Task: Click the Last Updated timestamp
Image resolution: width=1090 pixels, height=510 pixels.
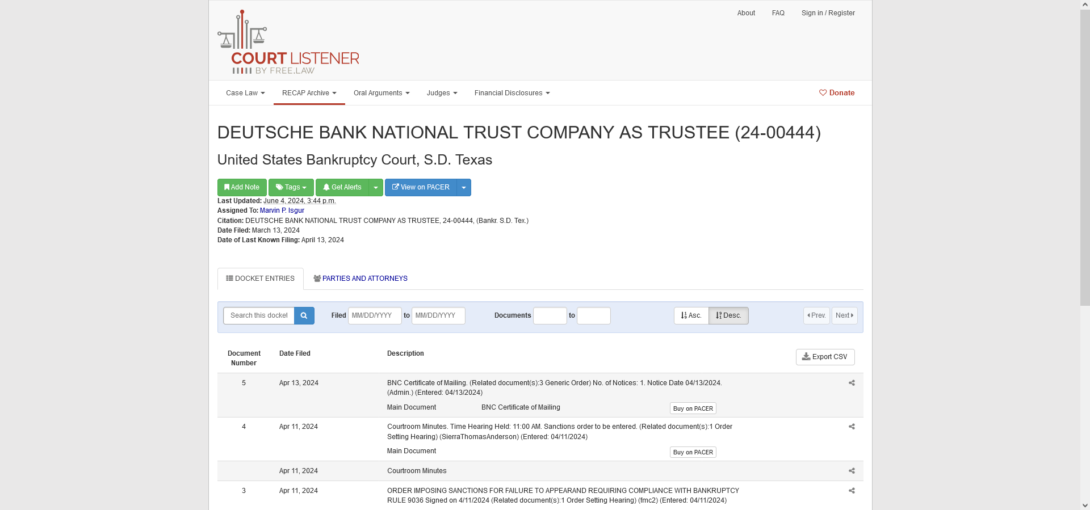Action: pyautogui.click(x=300, y=201)
